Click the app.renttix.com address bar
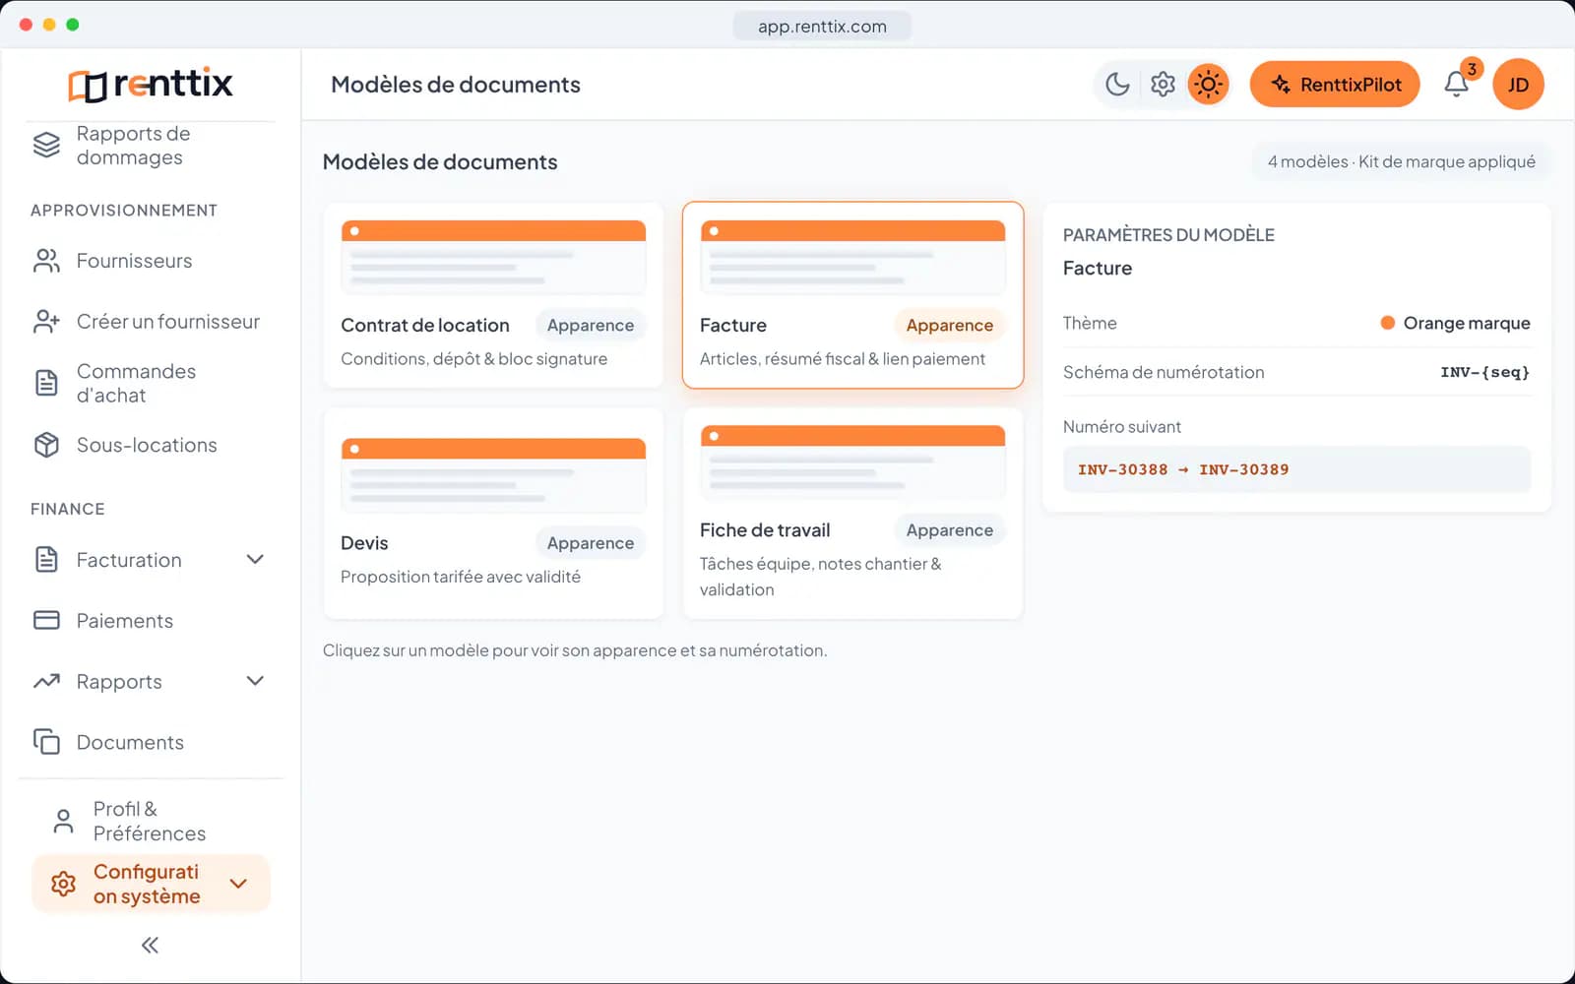Viewport: 1575px width, 984px height. click(822, 26)
